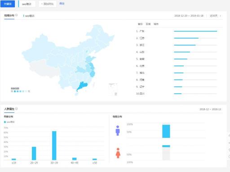Open the 2018-12-20 to 2019-01-18 date picker
The height and width of the screenshot is (172, 230).
pos(189,16)
